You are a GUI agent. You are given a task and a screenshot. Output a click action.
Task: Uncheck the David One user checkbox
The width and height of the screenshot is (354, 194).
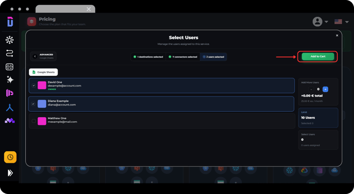point(34,85)
